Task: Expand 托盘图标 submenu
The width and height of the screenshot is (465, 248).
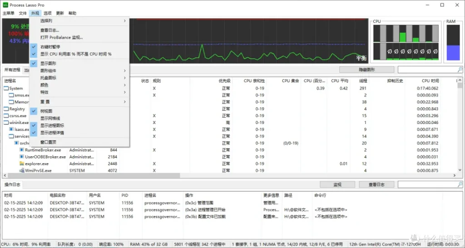Action: [x=79, y=78]
